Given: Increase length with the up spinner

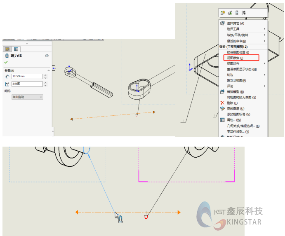Looking at the screenshot, I should pos(45,75).
